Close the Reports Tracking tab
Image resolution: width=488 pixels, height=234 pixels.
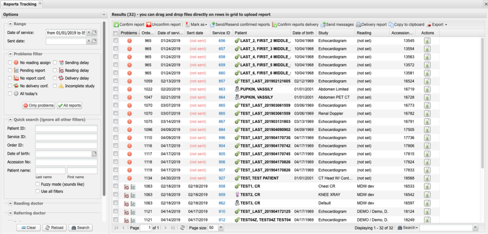[x=40, y=3]
